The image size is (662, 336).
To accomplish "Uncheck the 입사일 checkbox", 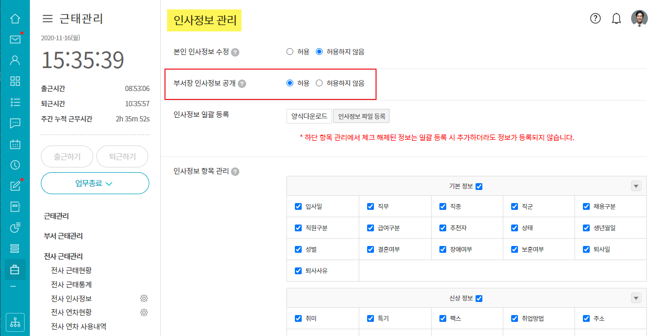I will (299, 207).
